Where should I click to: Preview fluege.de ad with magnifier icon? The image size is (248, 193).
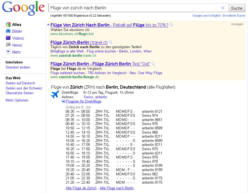click(153, 64)
